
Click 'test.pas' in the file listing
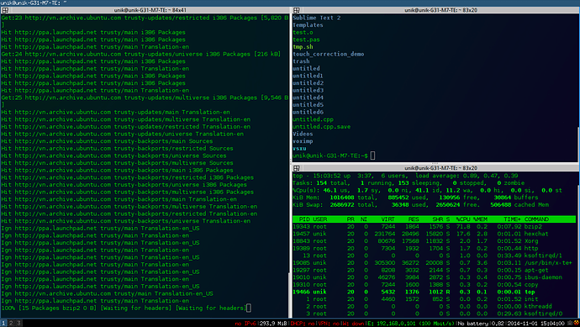click(306, 40)
